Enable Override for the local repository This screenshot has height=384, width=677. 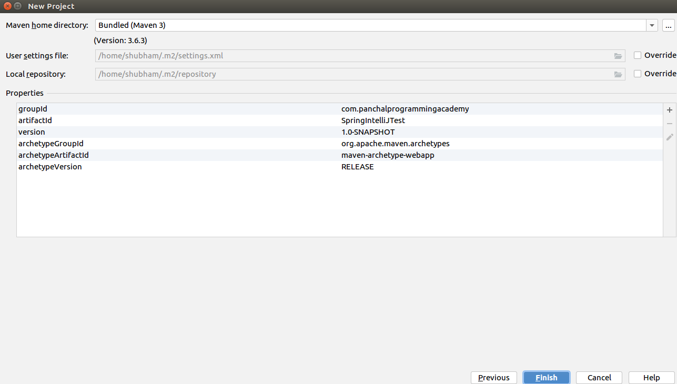[638, 74]
